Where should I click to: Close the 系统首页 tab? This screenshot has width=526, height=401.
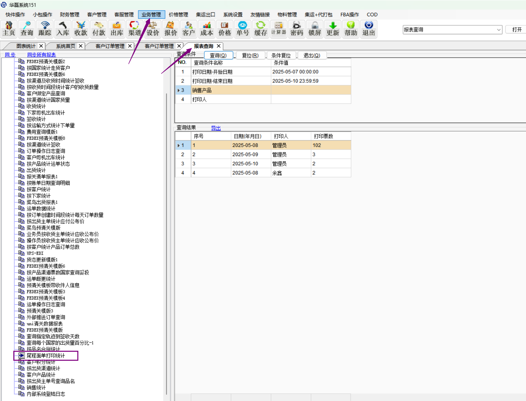[x=81, y=46]
